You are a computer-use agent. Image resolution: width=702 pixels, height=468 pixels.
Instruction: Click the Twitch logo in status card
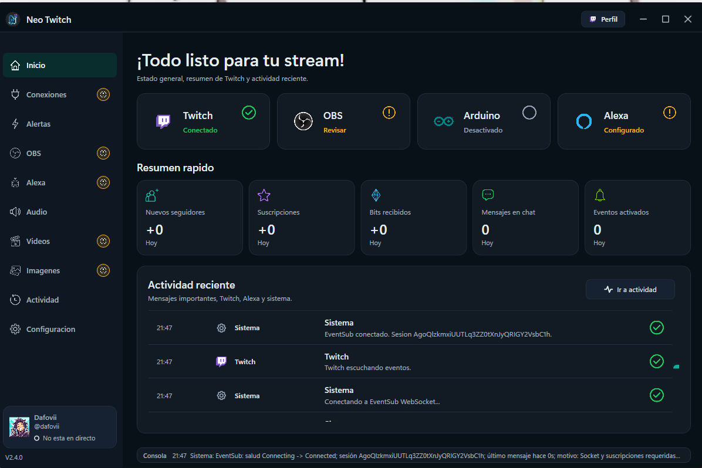click(x=163, y=121)
